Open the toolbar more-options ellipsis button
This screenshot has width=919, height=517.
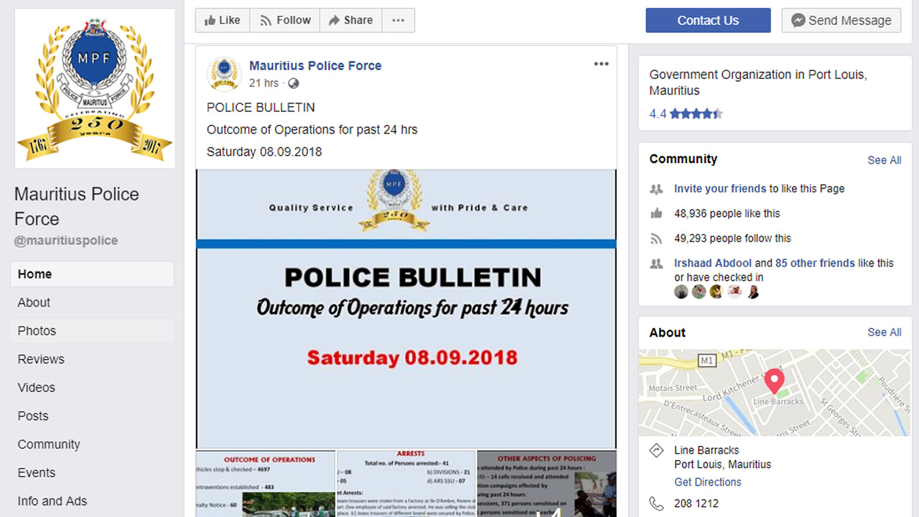398,20
